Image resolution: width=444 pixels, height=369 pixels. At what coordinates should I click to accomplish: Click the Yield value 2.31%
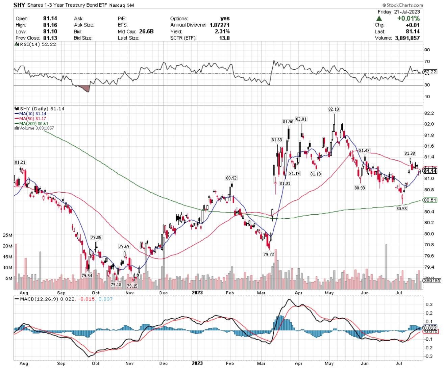coord(222,31)
